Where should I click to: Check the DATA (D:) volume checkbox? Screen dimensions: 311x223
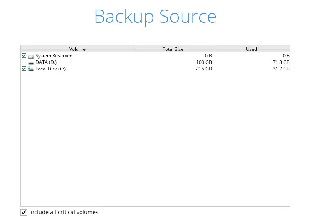(24, 62)
